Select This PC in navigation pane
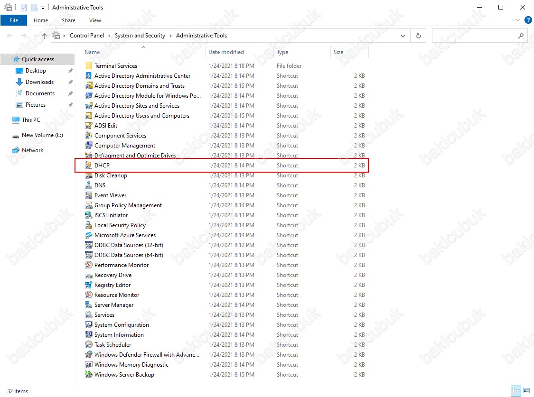 pos(31,120)
